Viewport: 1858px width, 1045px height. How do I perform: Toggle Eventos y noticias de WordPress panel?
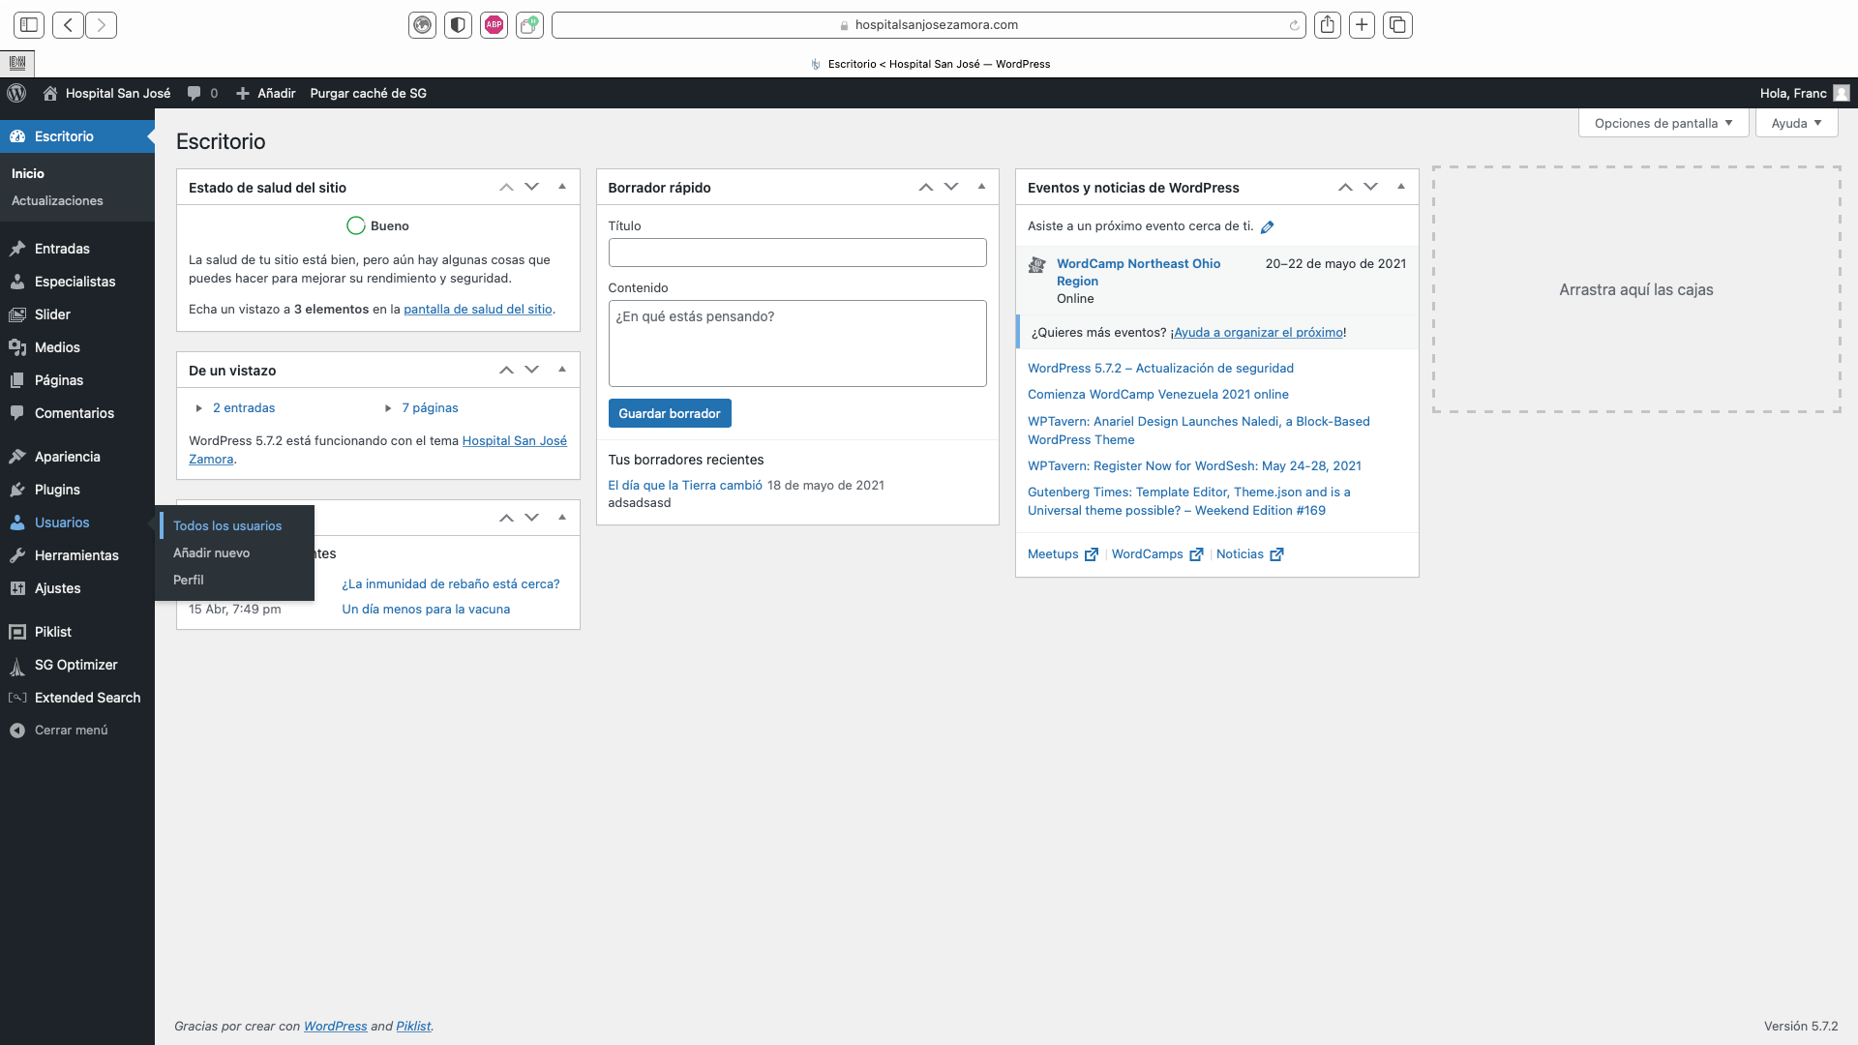[1401, 187]
